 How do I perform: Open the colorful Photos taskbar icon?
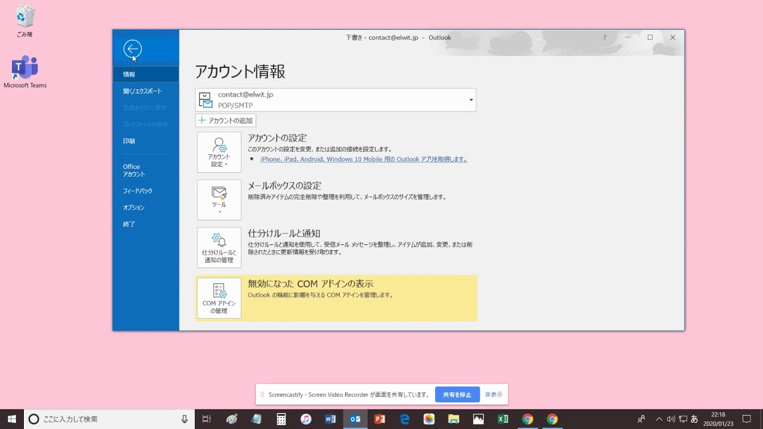[x=429, y=419]
